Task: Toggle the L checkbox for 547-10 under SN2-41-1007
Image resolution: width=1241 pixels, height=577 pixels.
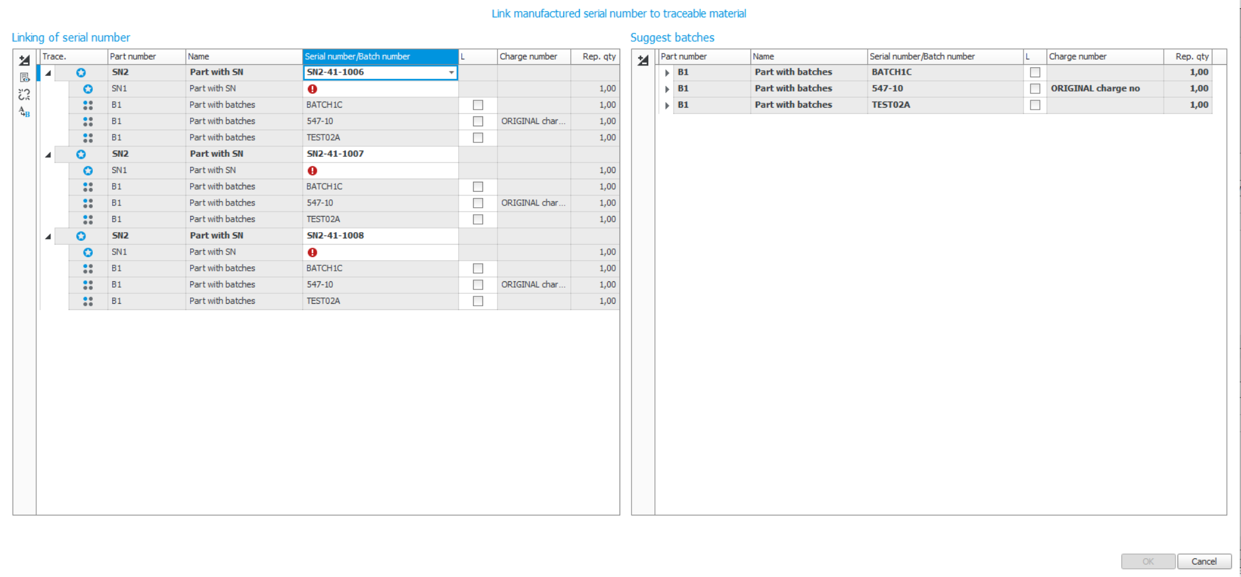Action: [478, 203]
